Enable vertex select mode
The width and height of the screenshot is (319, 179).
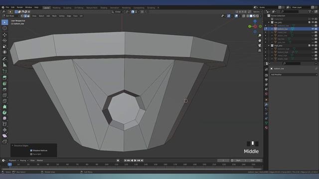point(22,16)
